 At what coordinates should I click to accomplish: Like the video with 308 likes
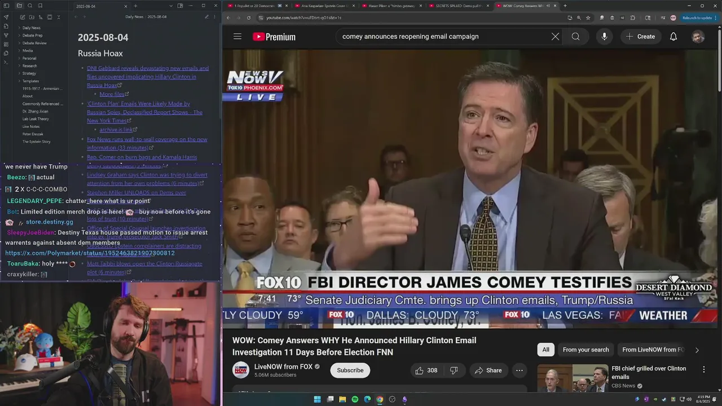(x=426, y=370)
